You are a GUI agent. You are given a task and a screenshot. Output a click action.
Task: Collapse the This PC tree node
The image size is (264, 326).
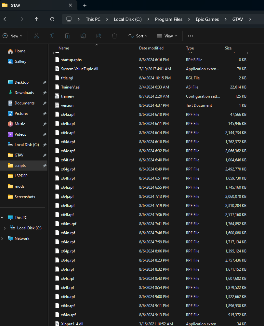coord(3,218)
